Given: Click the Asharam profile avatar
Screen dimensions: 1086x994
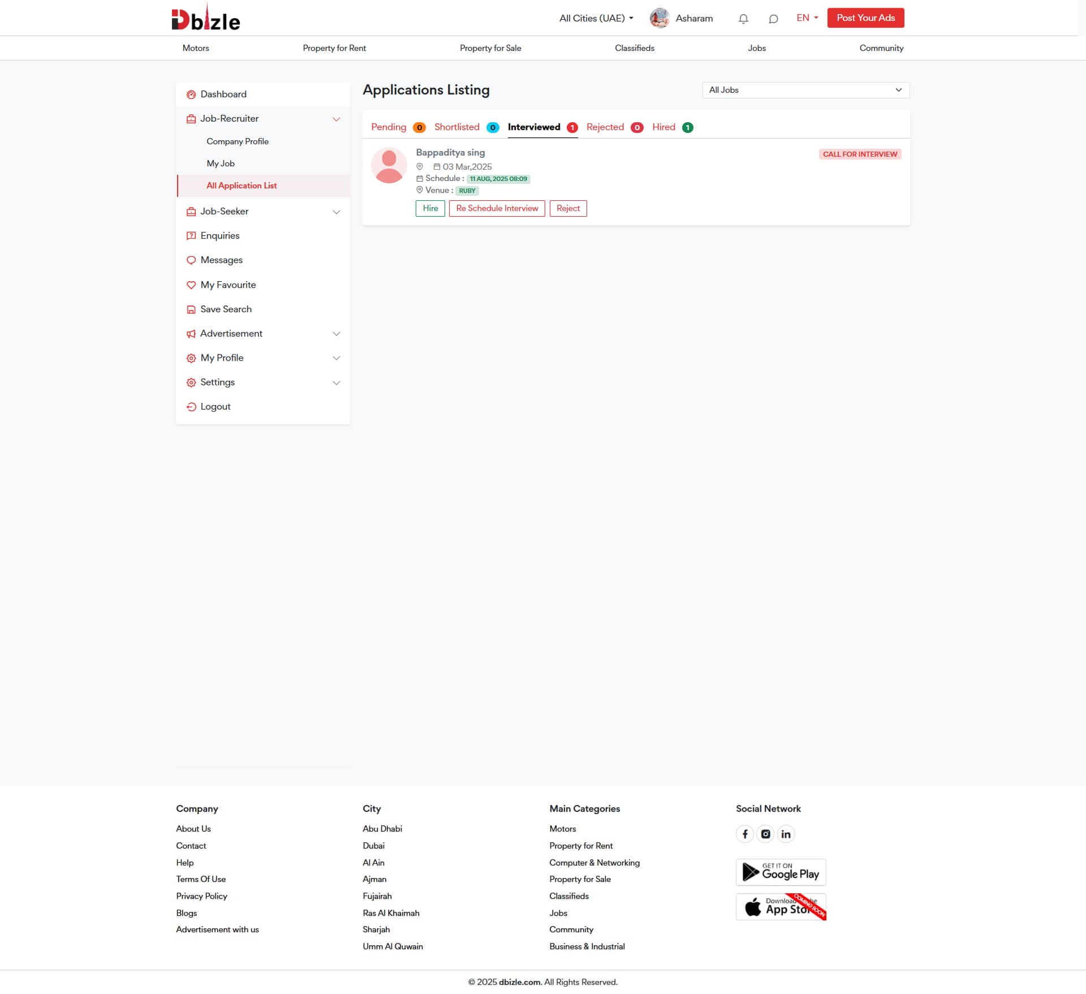Looking at the screenshot, I should (660, 18).
